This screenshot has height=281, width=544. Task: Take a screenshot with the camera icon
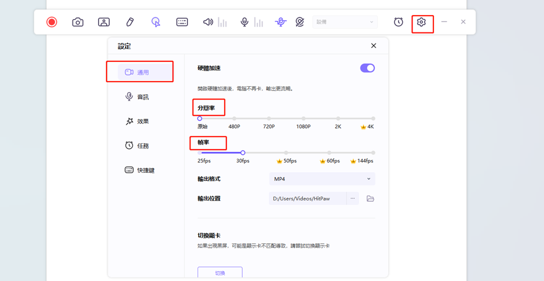78,22
